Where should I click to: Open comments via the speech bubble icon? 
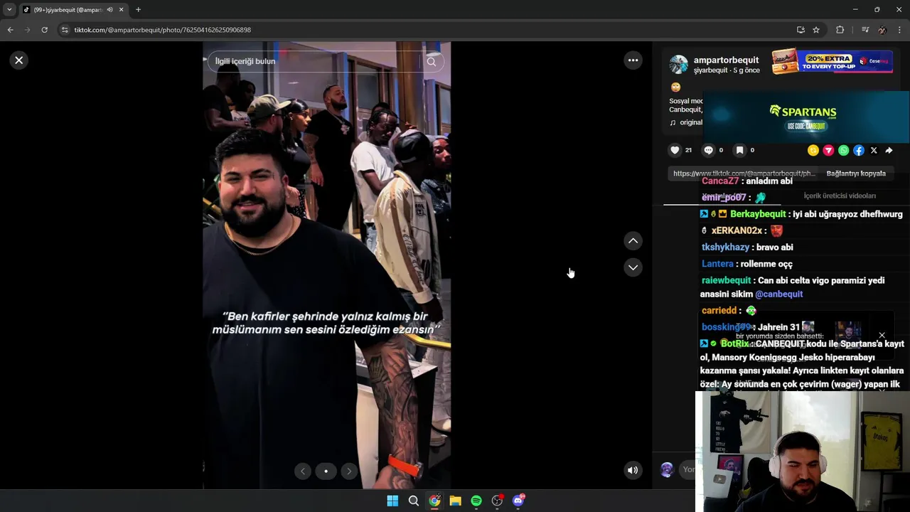point(708,150)
